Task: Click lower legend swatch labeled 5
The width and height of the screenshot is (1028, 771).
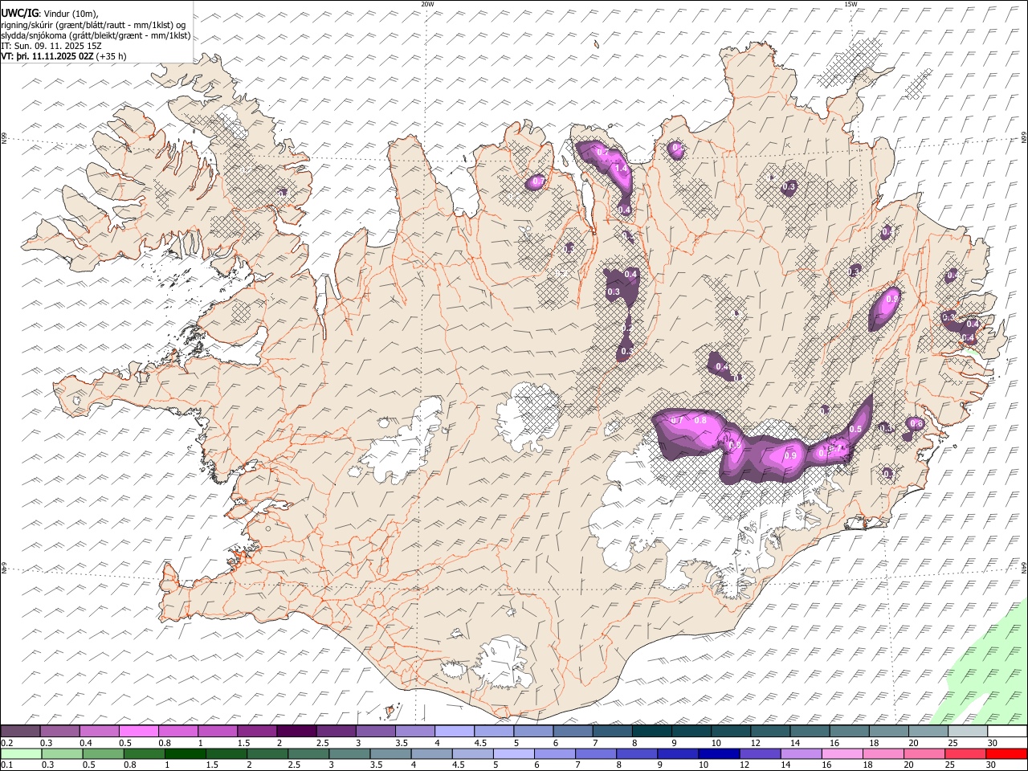Action: coord(516,753)
